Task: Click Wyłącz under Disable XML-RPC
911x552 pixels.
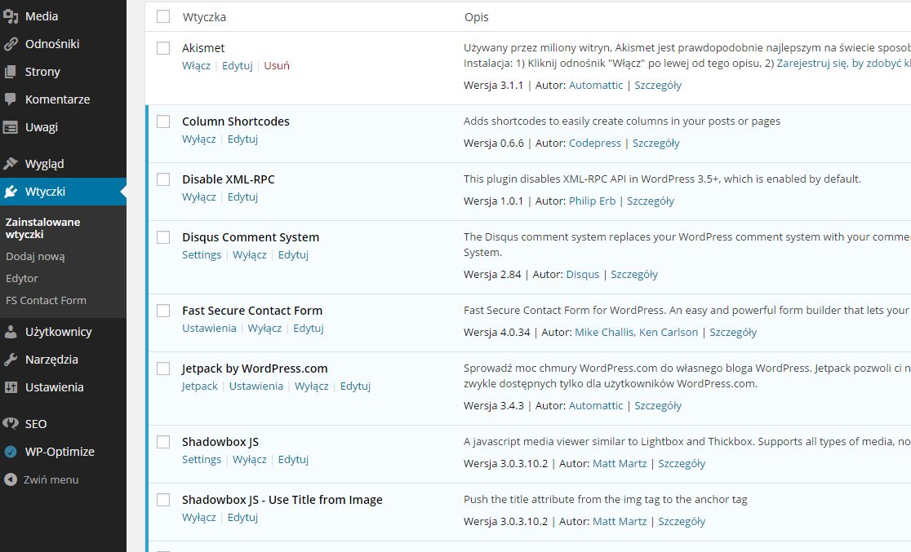Action: tap(198, 197)
